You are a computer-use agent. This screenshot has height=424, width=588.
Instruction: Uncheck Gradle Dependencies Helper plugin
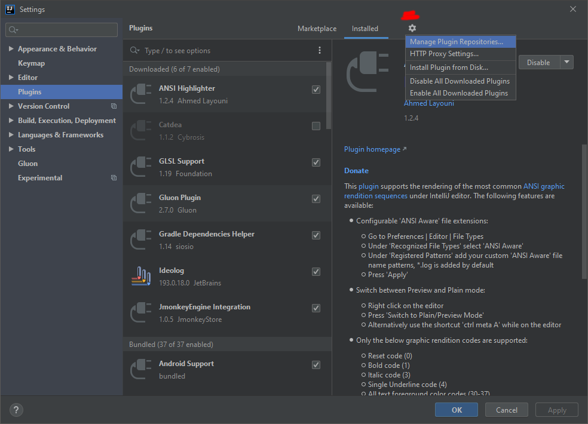pos(316,235)
